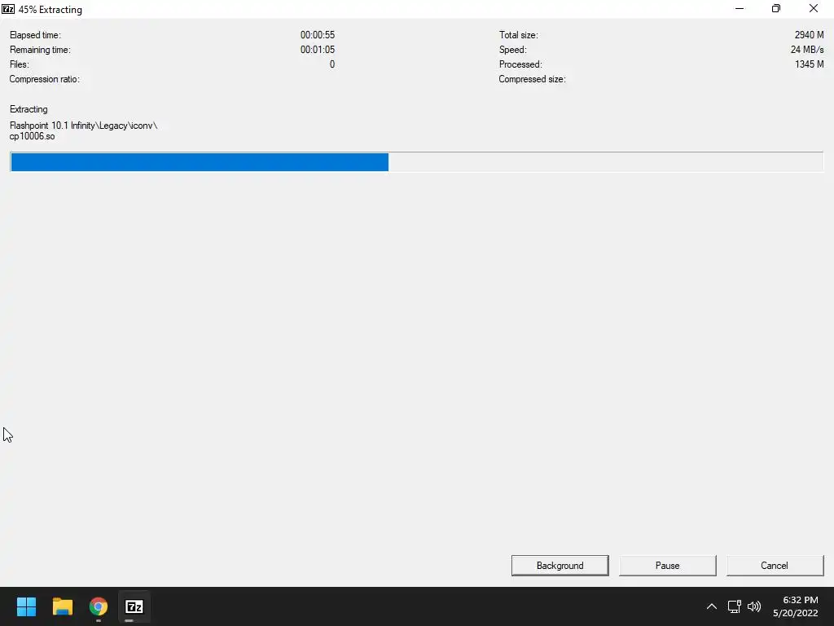This screenshot has width=834, height=626.
Task: Minimize the extracting window
Action: (740, 8)
